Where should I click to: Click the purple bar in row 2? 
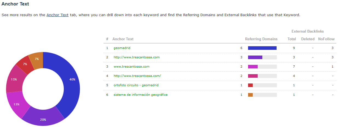(x=255, y=57)
